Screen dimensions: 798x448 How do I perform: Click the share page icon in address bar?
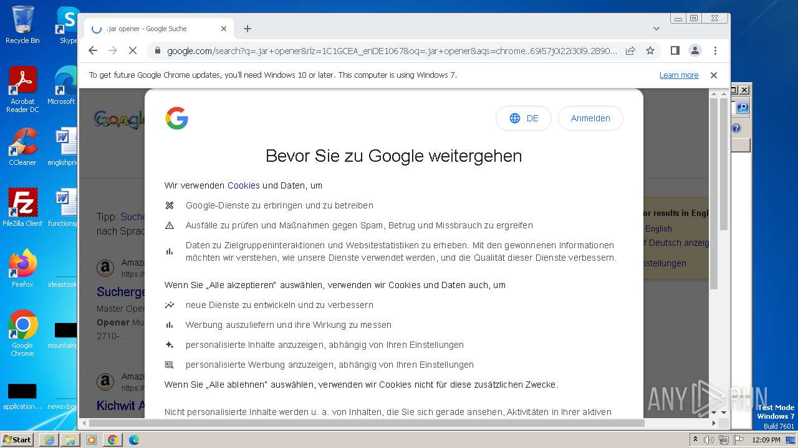point(630,50)
